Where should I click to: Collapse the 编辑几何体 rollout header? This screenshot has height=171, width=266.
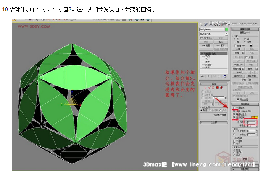click(245, 29)
